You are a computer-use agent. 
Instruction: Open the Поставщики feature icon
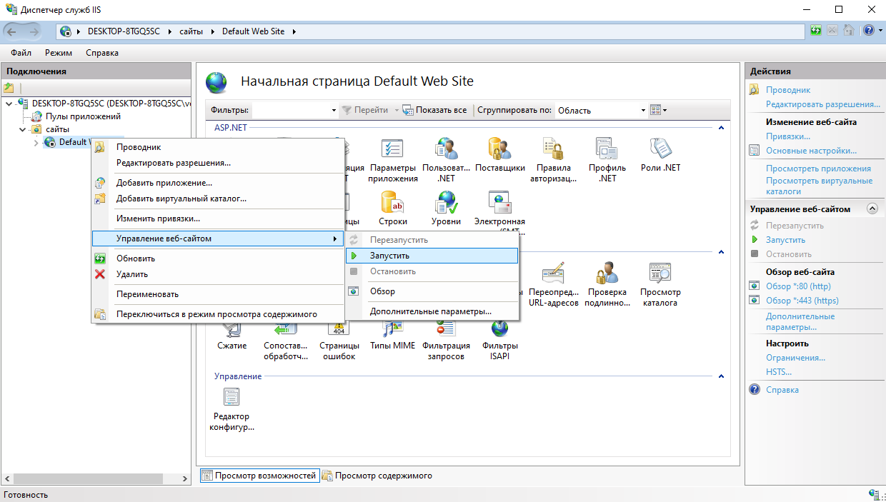[x=499, y=149]
